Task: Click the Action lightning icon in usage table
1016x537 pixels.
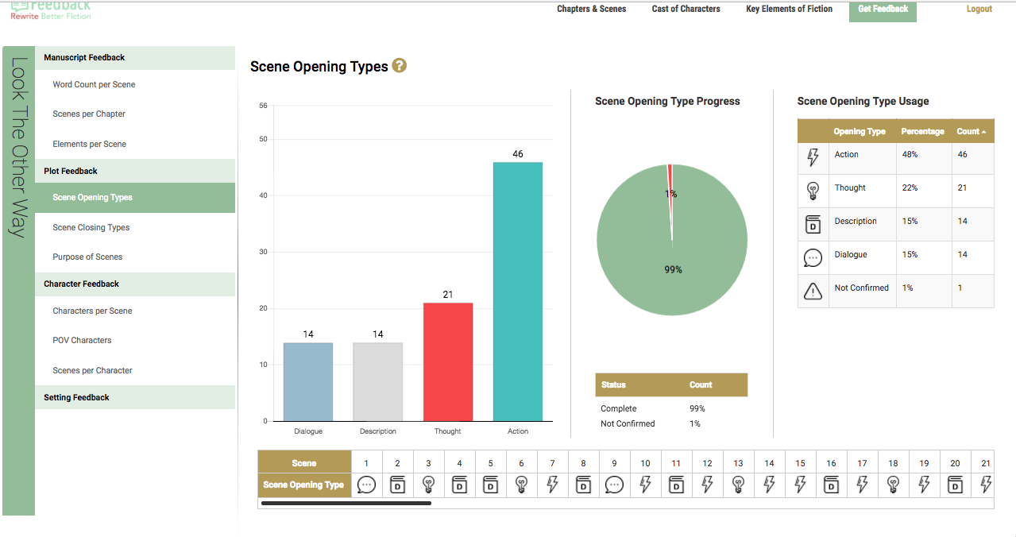Action: click(813, 157)
